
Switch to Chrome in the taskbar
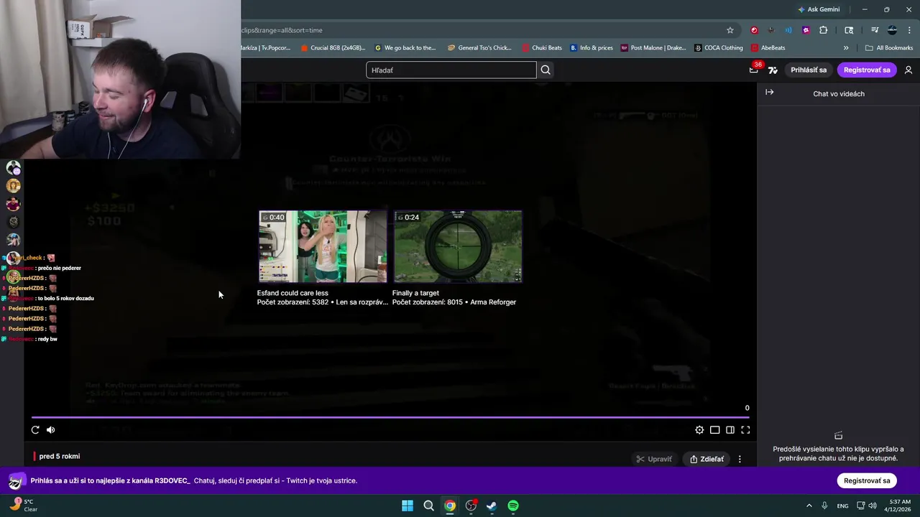tap(449, 506)
